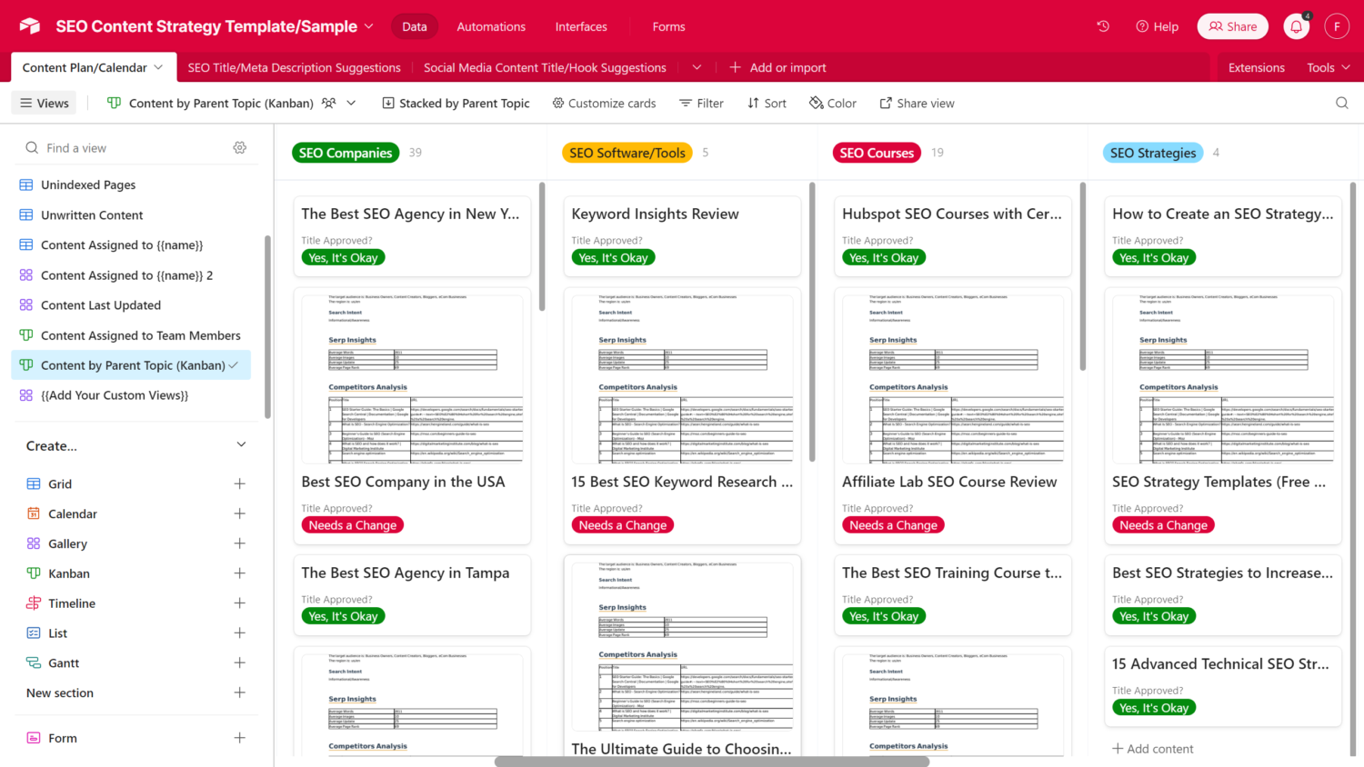Viewport: 1364px width, 767px height.
Task: Click Add content in SEO Strategies
Action: click(1152, 749)
